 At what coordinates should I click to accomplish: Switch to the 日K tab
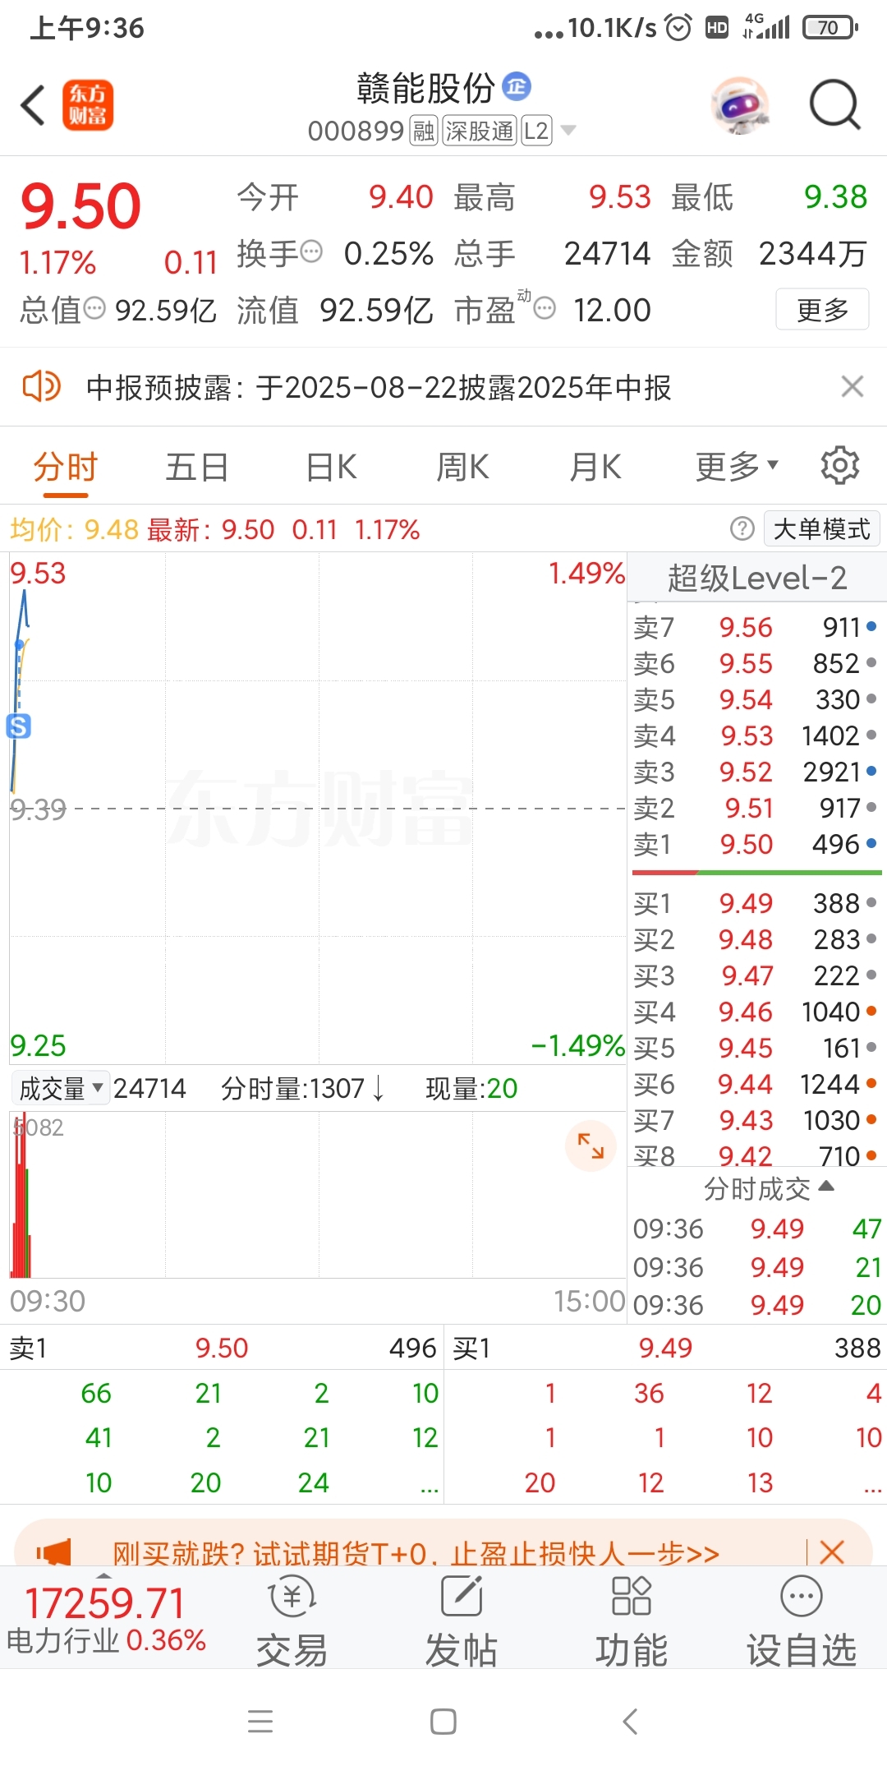331,466
